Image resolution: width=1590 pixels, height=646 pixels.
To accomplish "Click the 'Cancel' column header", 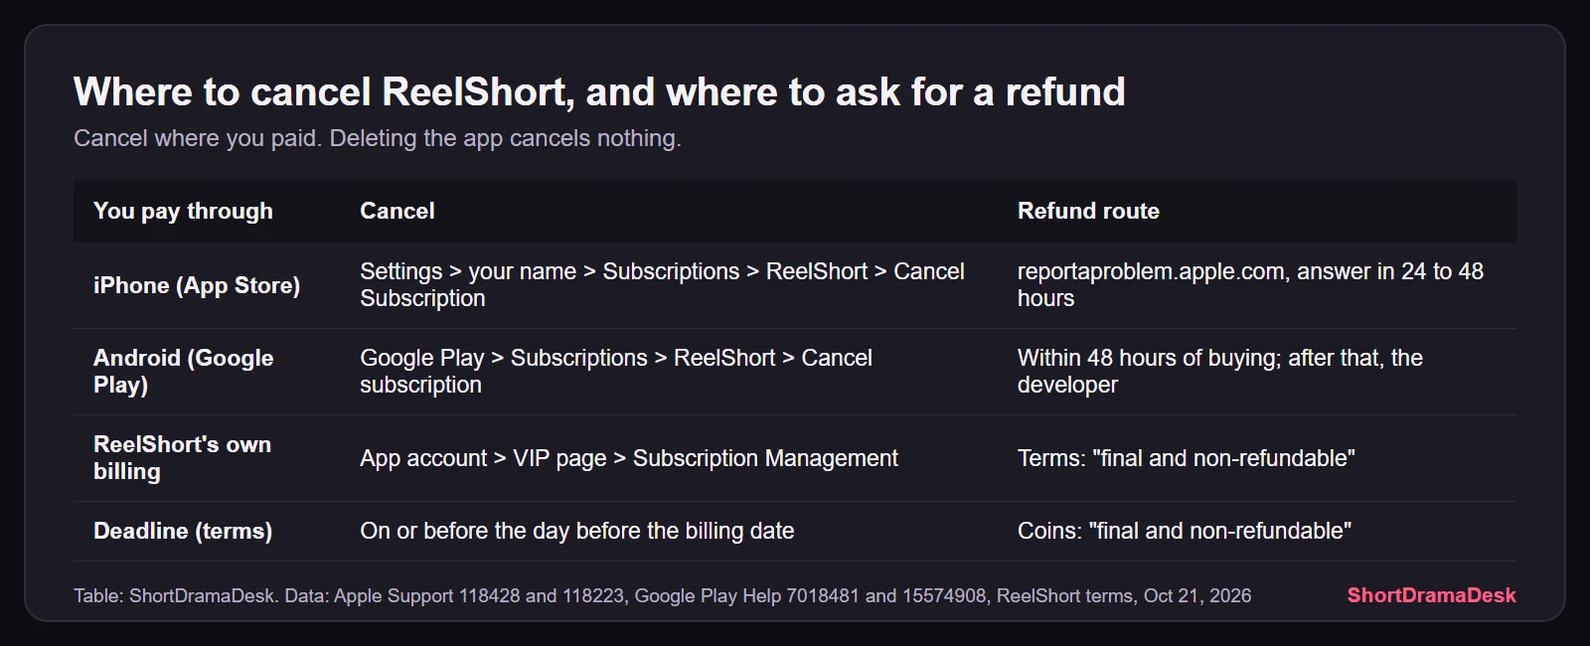I will click(x=397, y=211).
